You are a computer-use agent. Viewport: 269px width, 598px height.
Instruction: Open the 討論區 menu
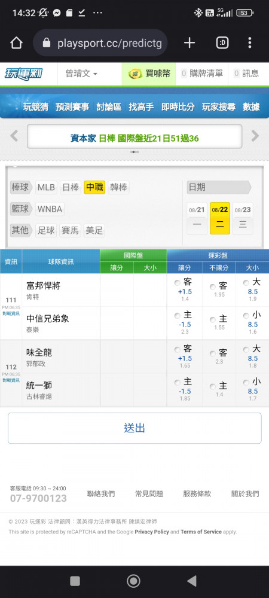coord(109,107)
